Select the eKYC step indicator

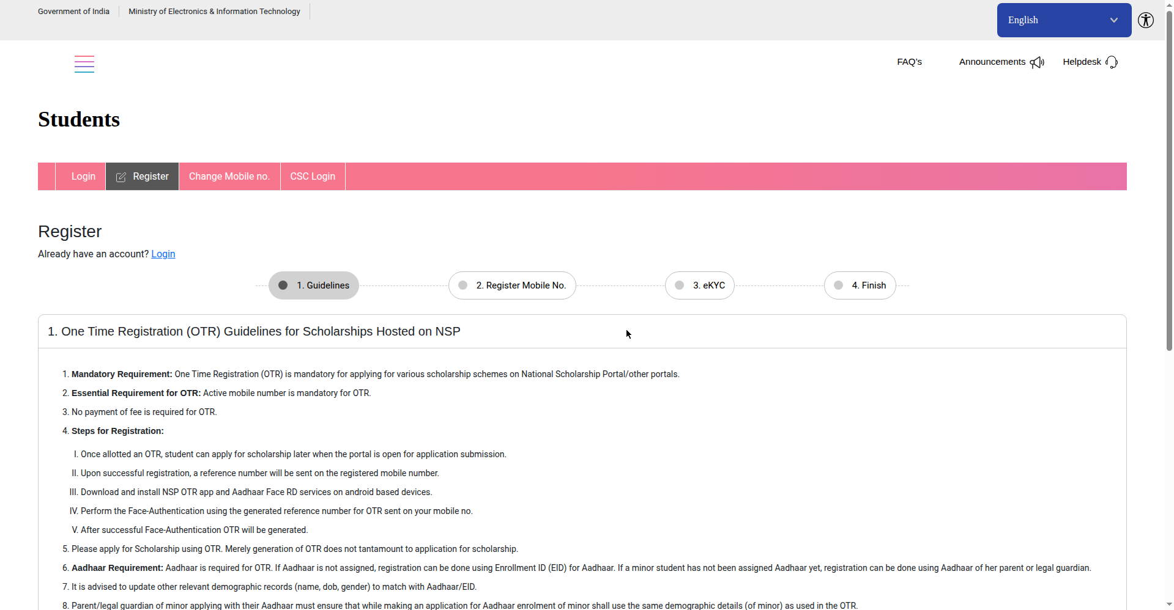[x=699, y=285]
